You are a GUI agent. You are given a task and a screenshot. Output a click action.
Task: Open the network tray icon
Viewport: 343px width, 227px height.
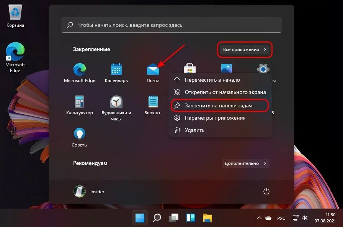pos(296,218)
